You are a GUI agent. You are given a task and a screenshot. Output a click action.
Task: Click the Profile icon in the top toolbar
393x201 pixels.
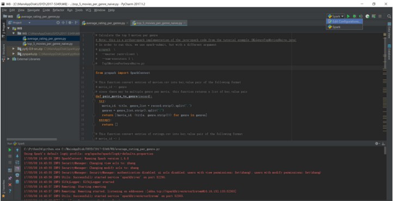point(367,16)
